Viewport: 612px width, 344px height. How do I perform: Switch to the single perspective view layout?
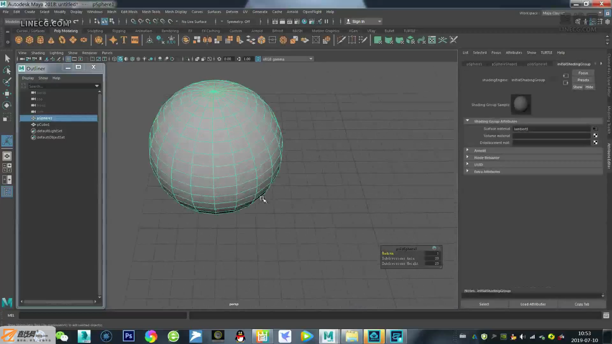click(7, 156)
